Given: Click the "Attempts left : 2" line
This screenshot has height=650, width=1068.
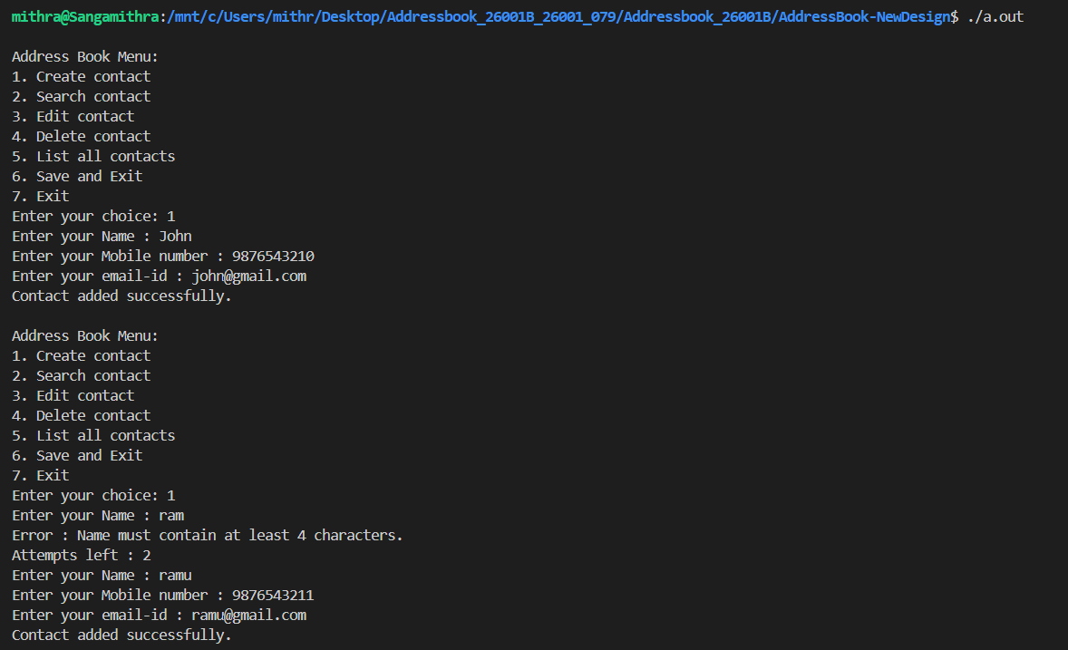Looking at the screenshot, I should click(81, 556).
